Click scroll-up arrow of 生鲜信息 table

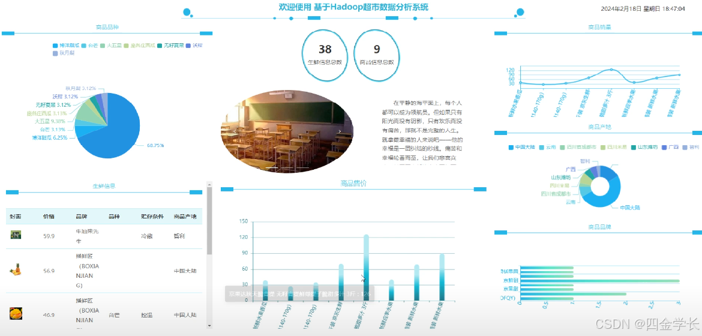(209, 184)
